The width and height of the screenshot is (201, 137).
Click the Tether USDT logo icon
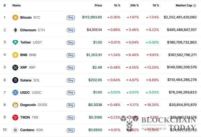click(x=15, y=42)
